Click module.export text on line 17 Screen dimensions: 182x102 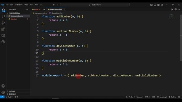tap(52, 75)
